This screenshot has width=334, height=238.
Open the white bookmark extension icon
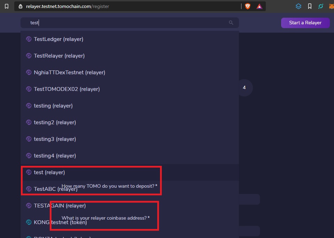click(310, 6)
